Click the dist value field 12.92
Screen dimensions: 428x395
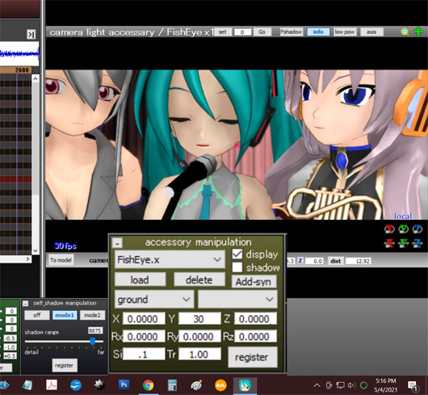coord(359,261)
